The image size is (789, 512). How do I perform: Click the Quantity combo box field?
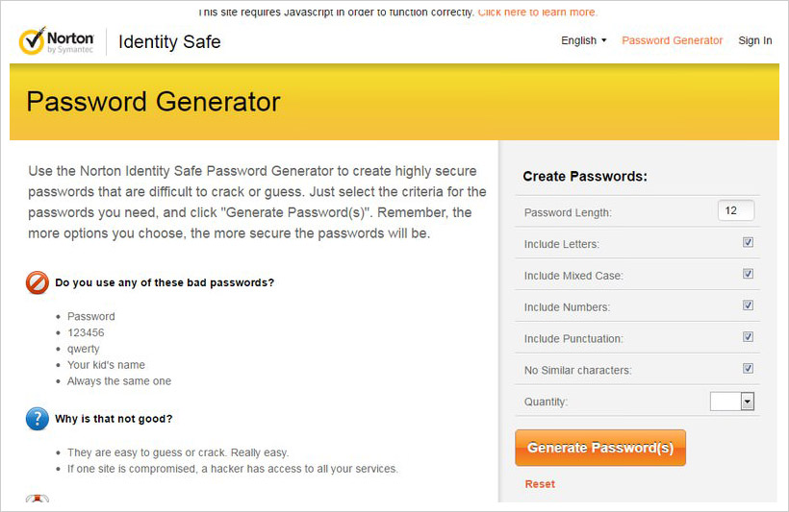point(731,402)
